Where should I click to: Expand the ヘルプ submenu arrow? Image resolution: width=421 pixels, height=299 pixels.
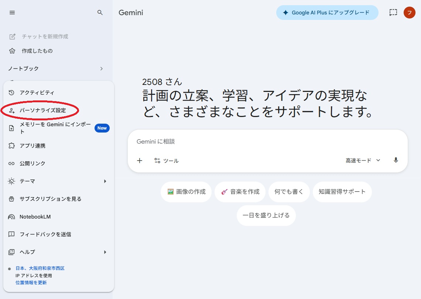(x=105, y=252)
